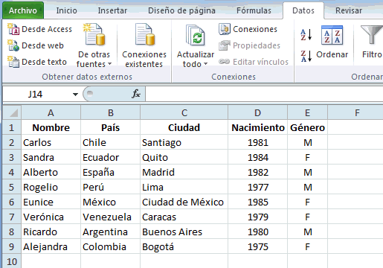Select column E header
This screenshot has width=383, height=268.
click(307, 112)
